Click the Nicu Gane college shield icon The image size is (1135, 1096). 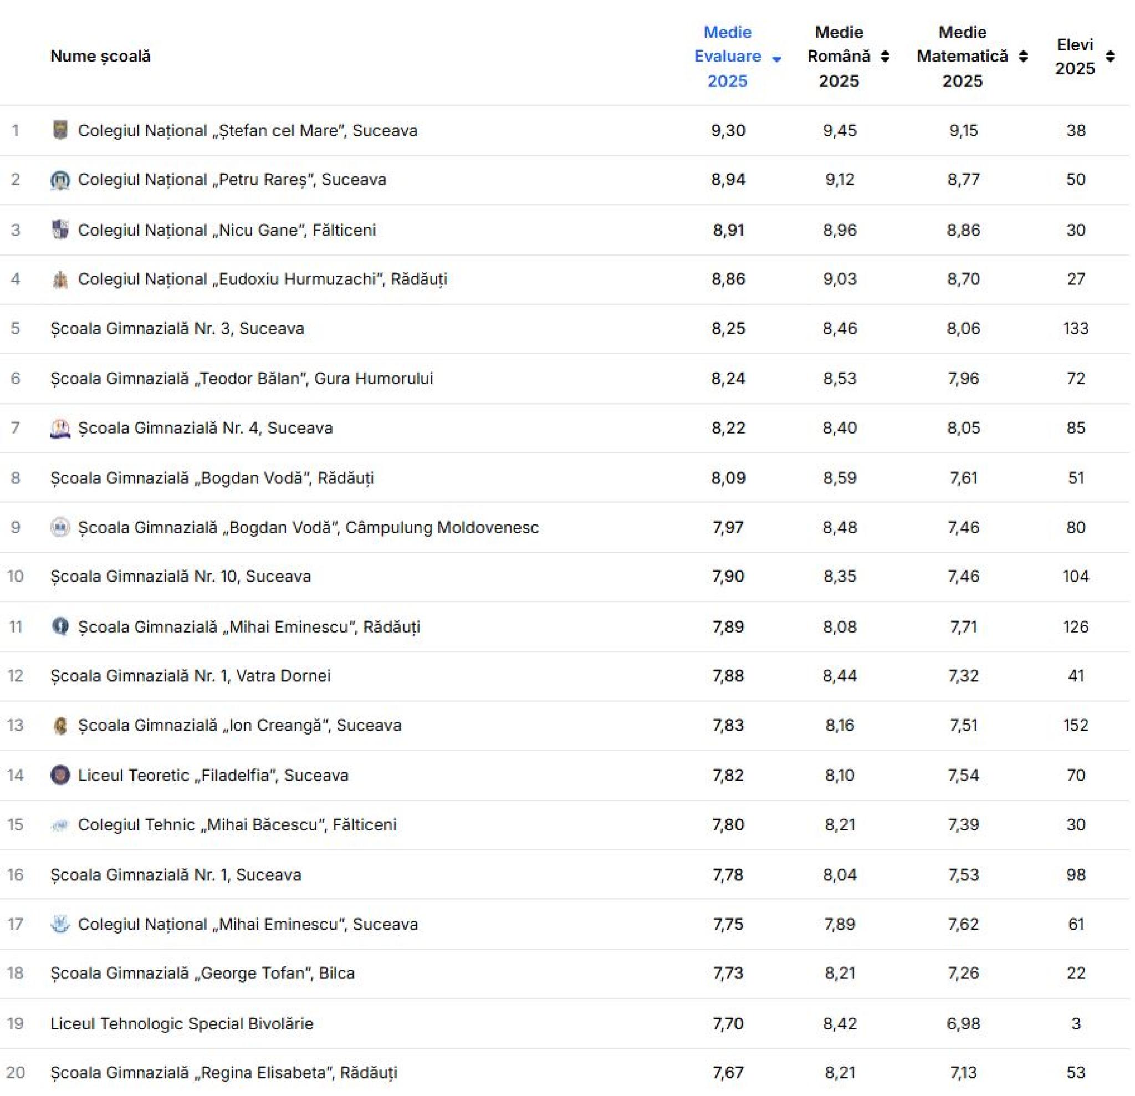pyautogui.click(x=60, y=230)
